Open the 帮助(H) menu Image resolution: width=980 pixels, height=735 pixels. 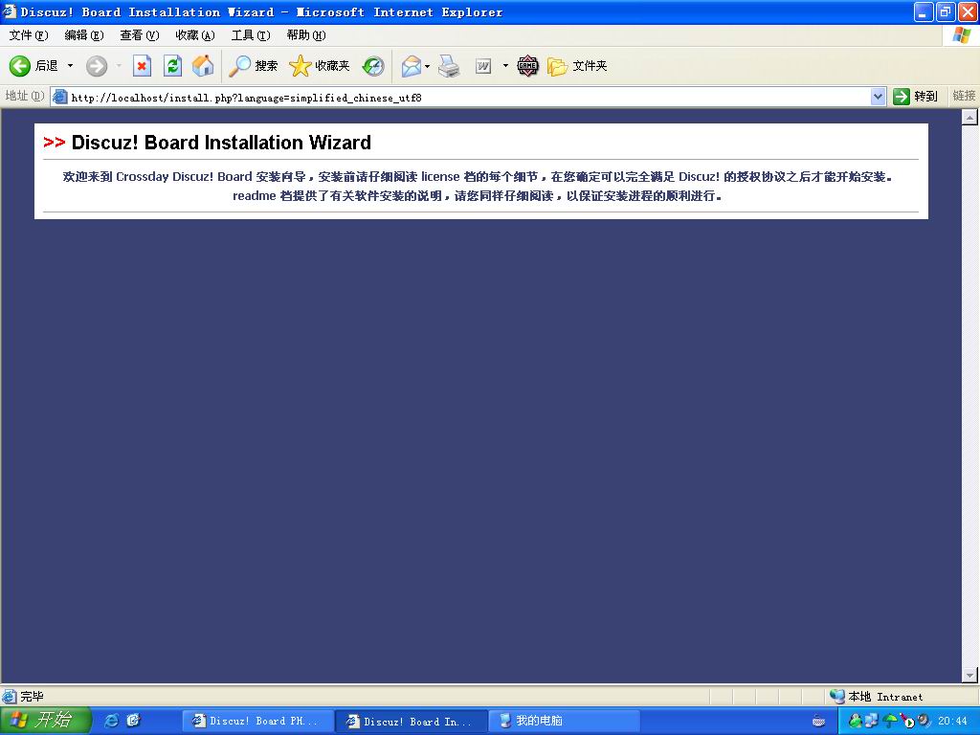pyautogui.click(x=305, y=35)
